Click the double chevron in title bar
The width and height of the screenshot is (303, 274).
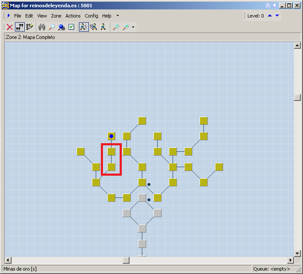tap(268, 6)
